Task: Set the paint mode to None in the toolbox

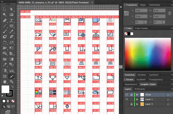Action: point(13,101)
